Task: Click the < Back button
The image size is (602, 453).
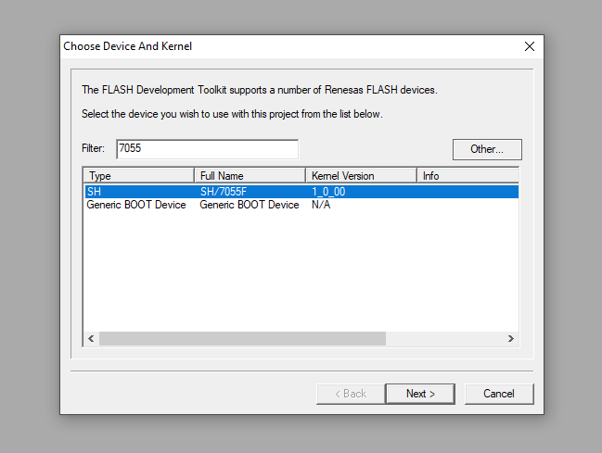Action: (x=348, y=394)
